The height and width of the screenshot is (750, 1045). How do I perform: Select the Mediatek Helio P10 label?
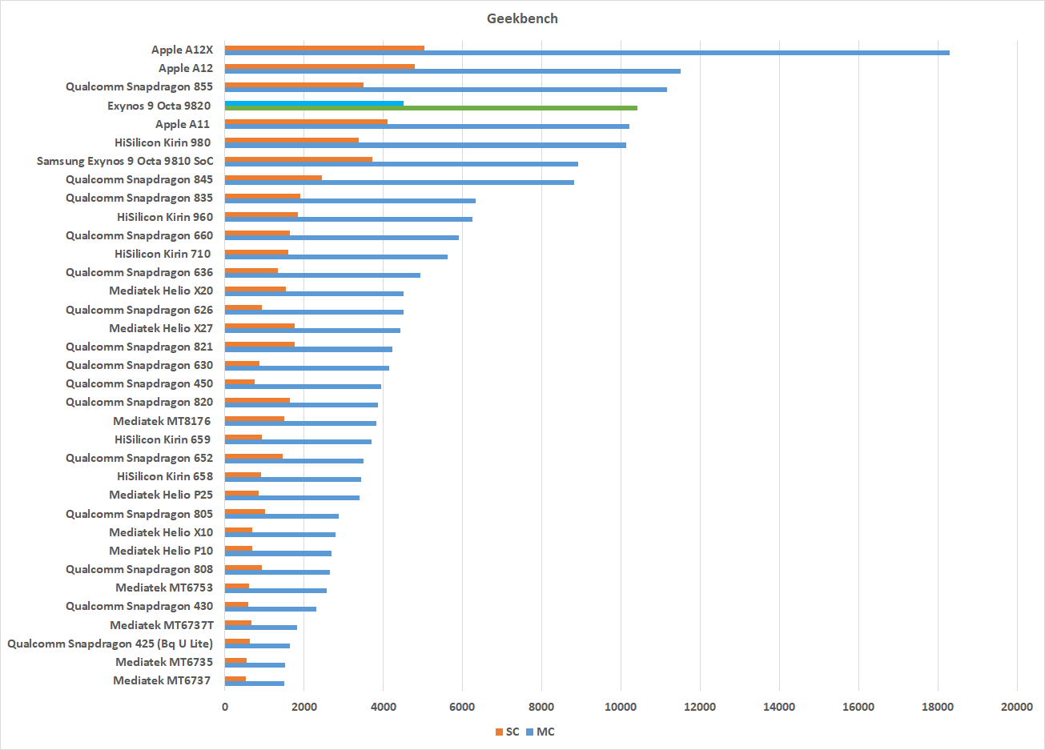(x=161, y=551)
